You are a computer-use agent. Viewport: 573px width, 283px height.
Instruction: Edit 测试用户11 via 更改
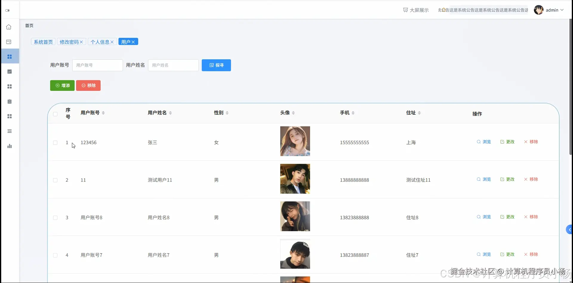click(507, 179)
